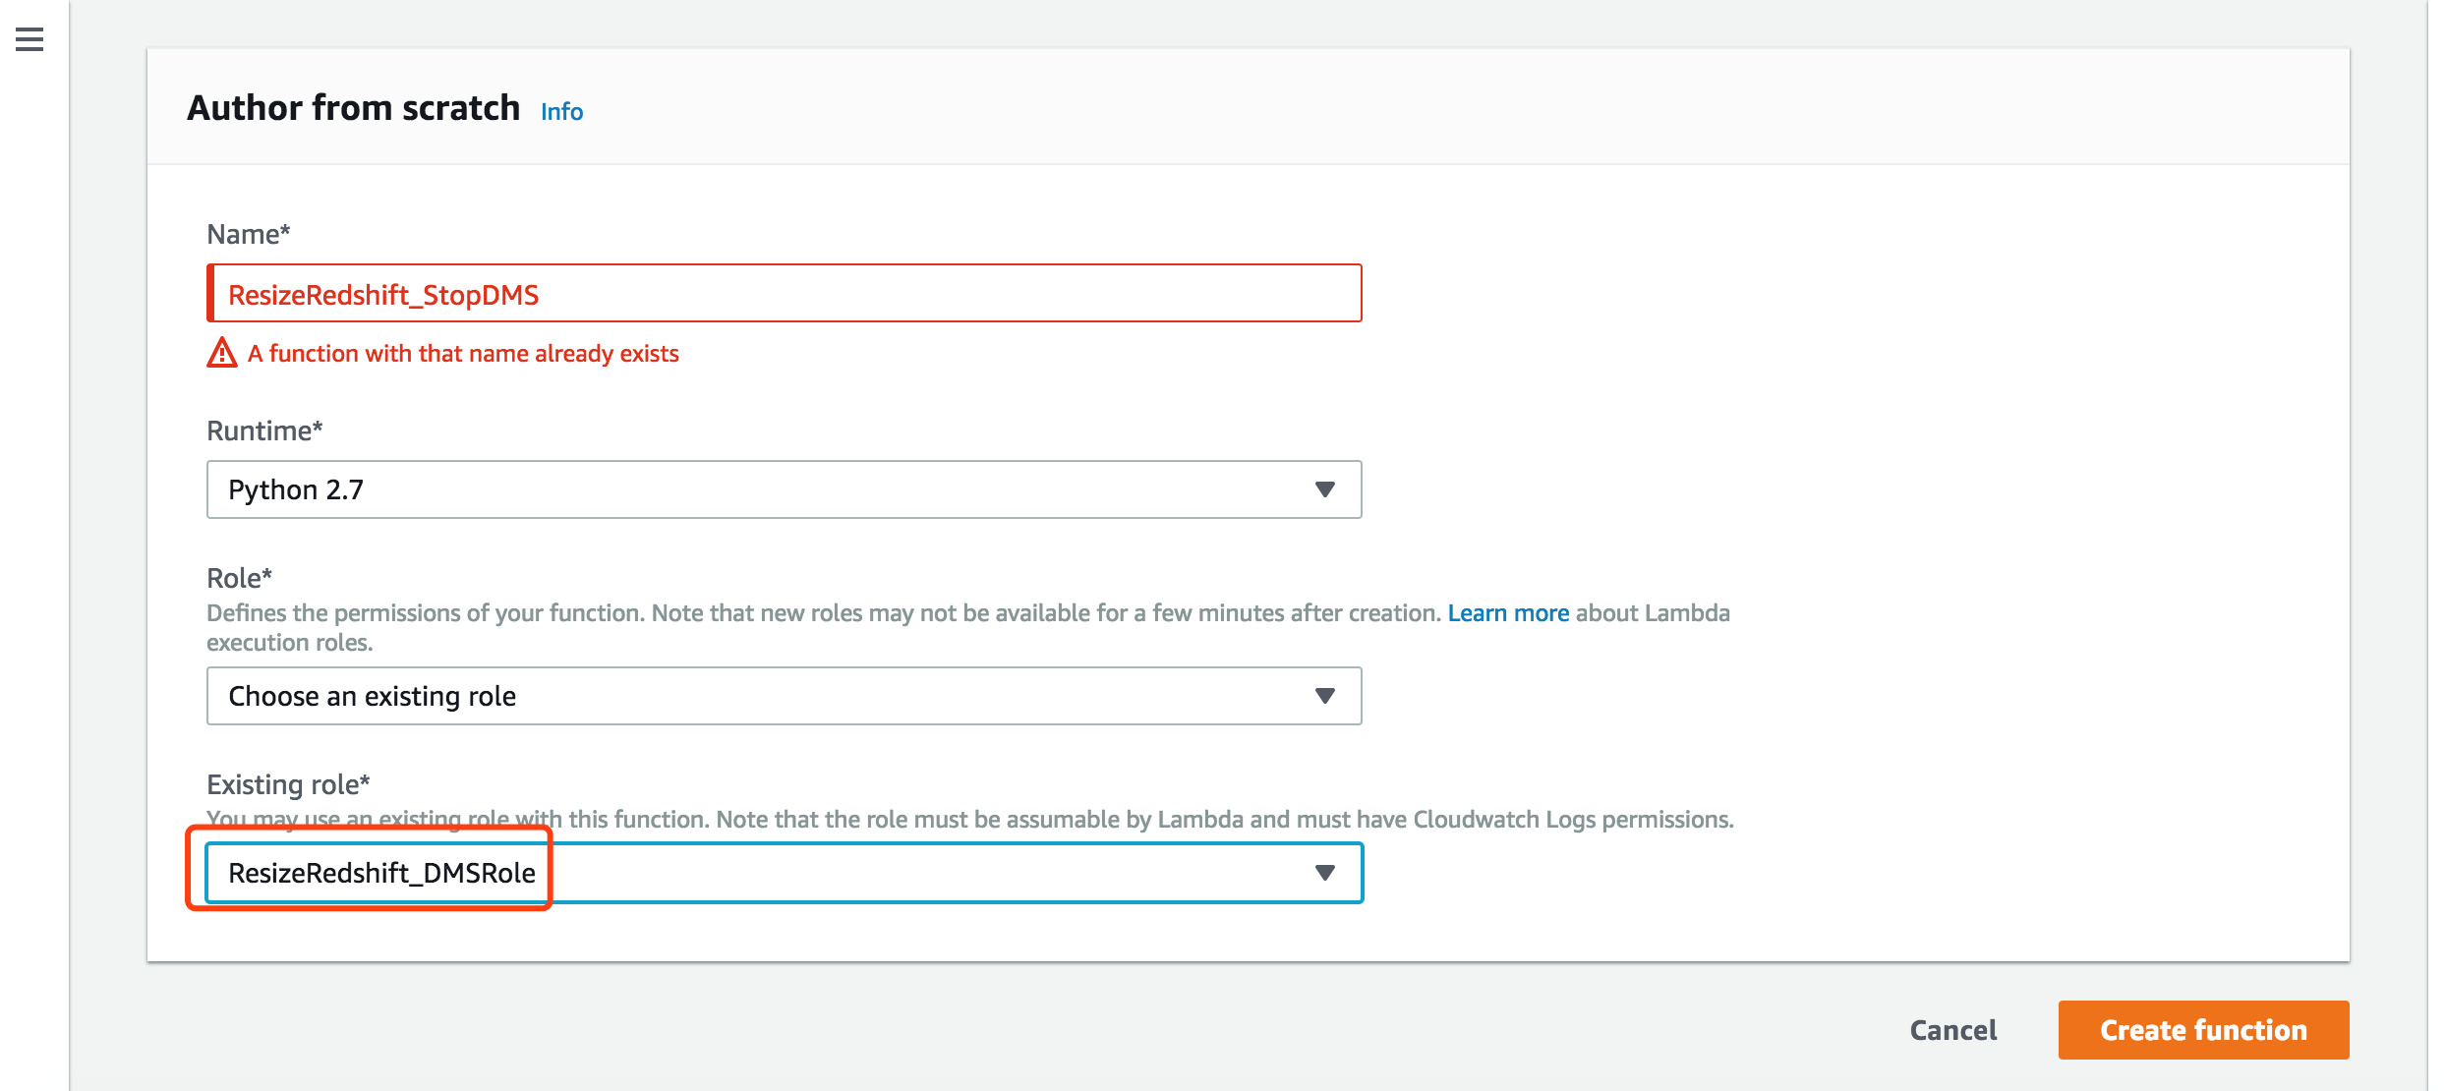This screenshot has height=1091, width=2444.
Task: Click the red warning triangle icon
Action: 222,353
